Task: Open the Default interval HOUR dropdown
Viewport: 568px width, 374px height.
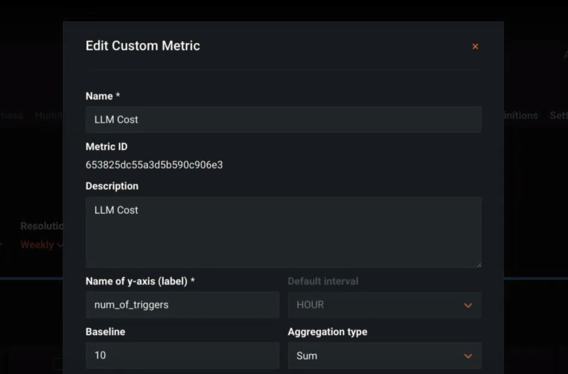Action: (x=384, y=305)
